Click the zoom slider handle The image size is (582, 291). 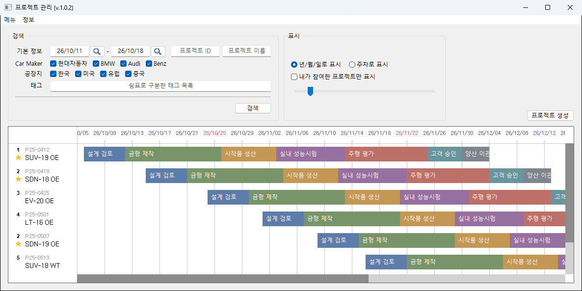point(310,91)
